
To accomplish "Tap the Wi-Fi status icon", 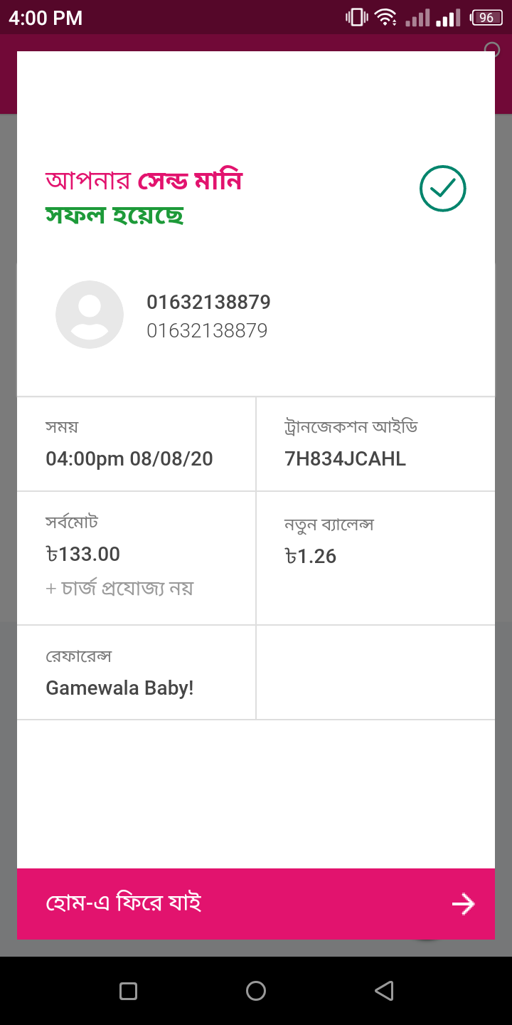I will (385, 17).
